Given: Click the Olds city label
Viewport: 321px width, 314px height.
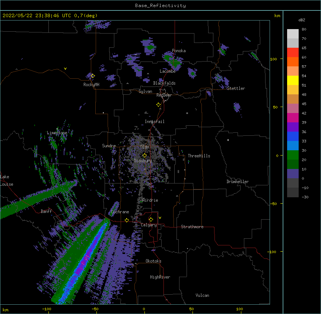Looking at the screenshot, I should tap(144, 147).
